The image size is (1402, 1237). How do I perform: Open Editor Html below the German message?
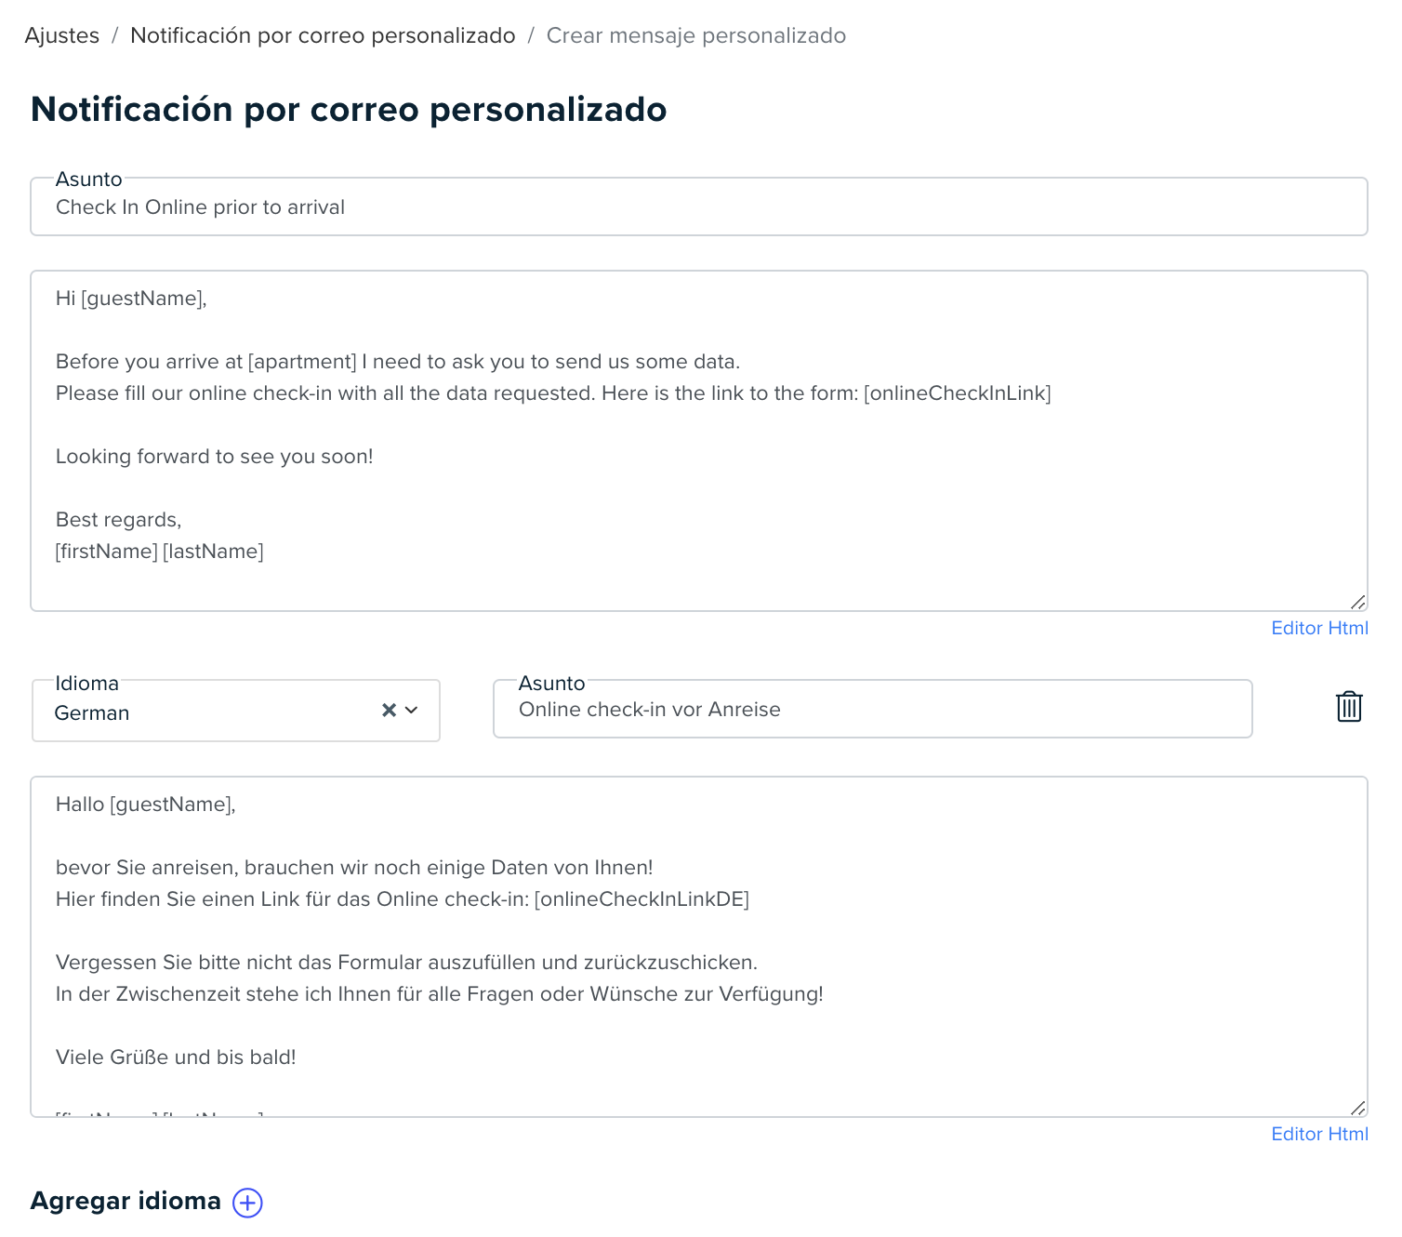pyautogui.click(x=1319, y=1134)
